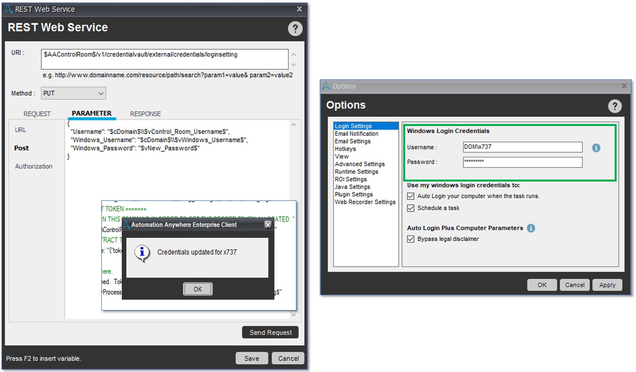Switch to the REQUEST tab
This screenshot has height=372, width=636.
point(37,114)
